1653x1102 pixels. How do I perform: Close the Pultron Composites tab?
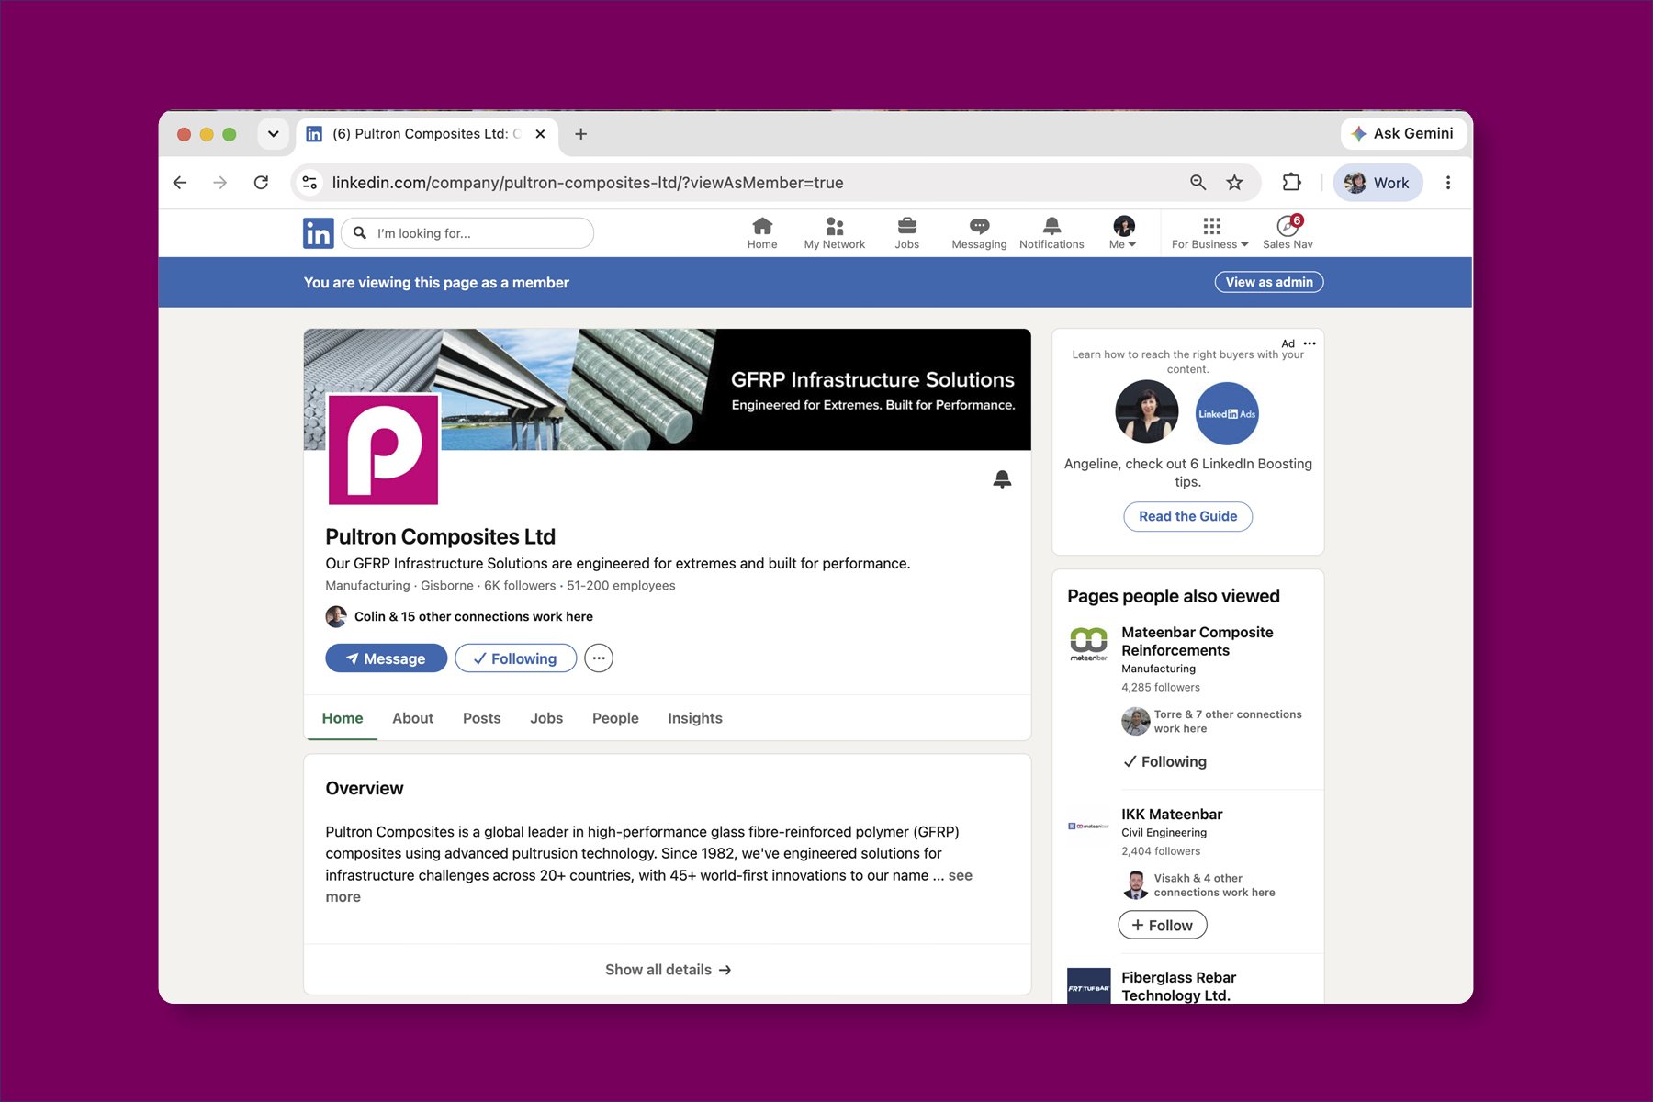pos(540,134)
